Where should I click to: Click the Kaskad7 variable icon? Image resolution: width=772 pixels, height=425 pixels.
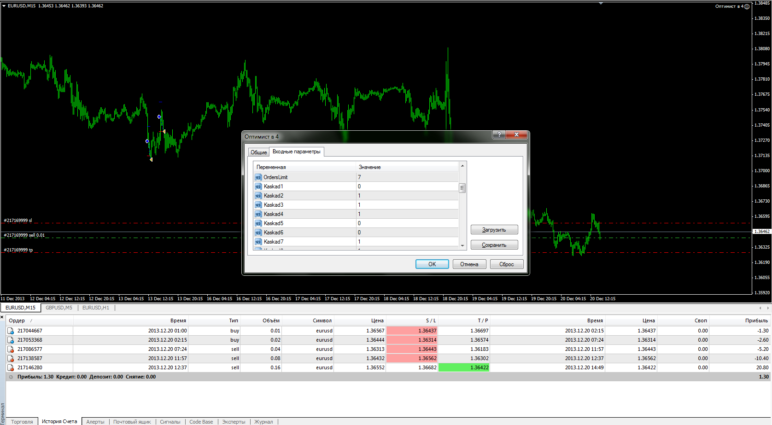pyautogui.click(x=258, y=242)
